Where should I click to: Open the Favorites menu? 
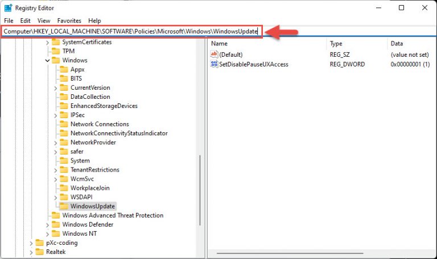pos(69,20)
